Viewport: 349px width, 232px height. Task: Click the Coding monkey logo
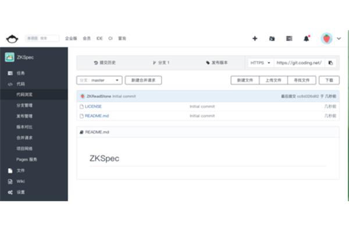point(12,39)
